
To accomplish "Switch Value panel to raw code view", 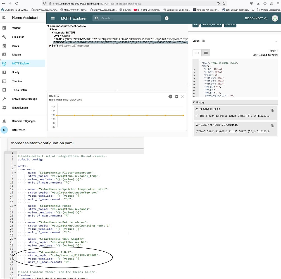I will (197, 52).
